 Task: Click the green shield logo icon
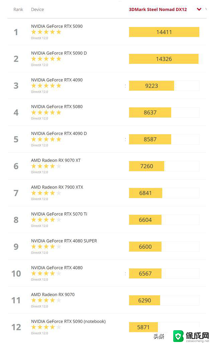(x=179, y=336)
